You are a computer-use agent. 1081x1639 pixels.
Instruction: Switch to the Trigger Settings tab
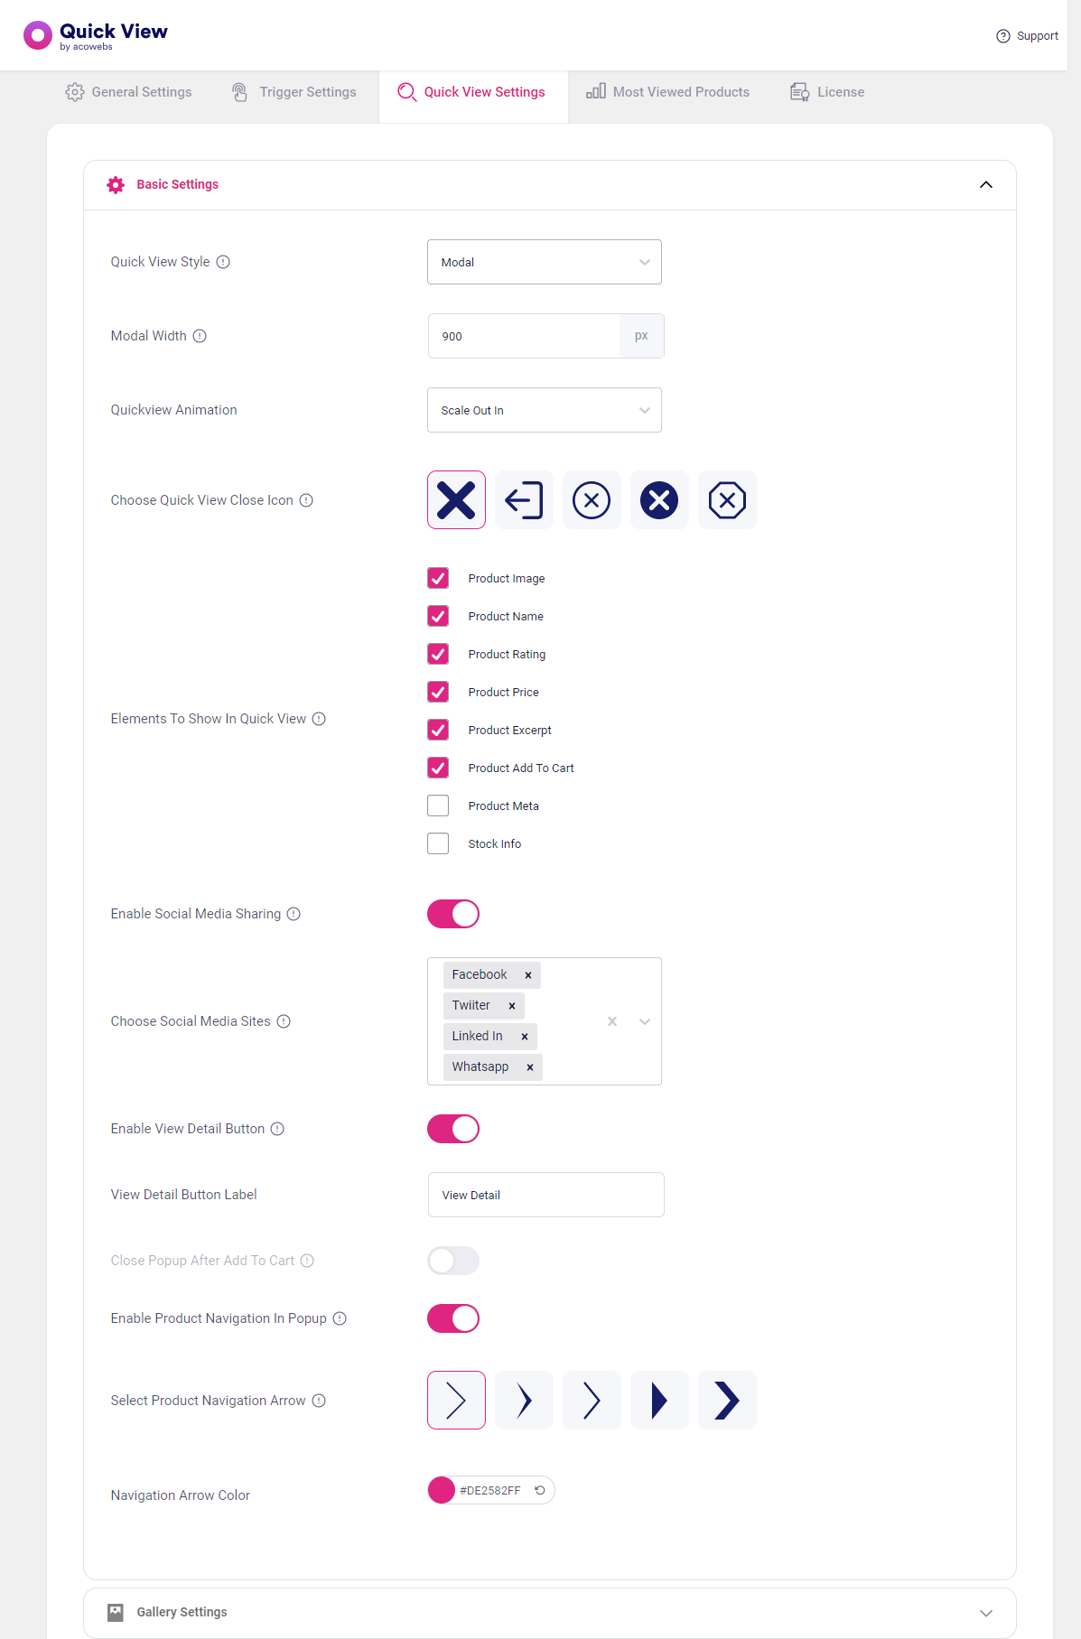[x=294, y=92]
